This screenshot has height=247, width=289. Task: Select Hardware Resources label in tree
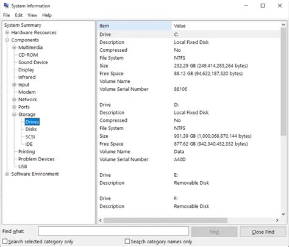pos(34,32)
